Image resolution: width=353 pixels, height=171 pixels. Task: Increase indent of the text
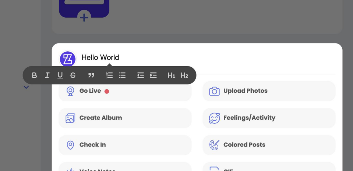(153, 75)
